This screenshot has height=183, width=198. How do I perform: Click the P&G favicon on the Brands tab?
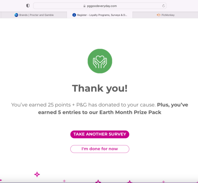(x=16, y=15)
